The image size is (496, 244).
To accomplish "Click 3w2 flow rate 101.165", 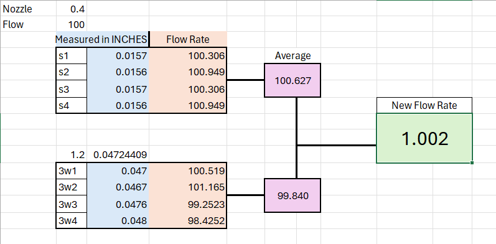I will 188,187.
